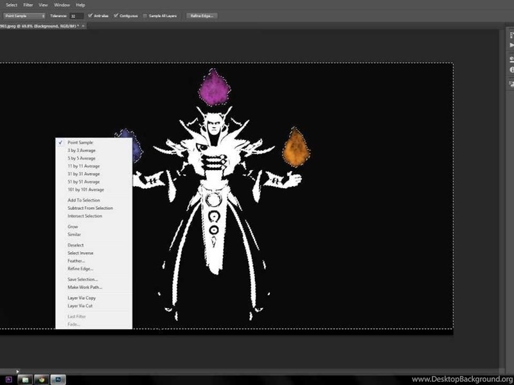Click the Photoshop taskbar icon
This screenshot has width=514, height=385.
click(x=58, y=379)
